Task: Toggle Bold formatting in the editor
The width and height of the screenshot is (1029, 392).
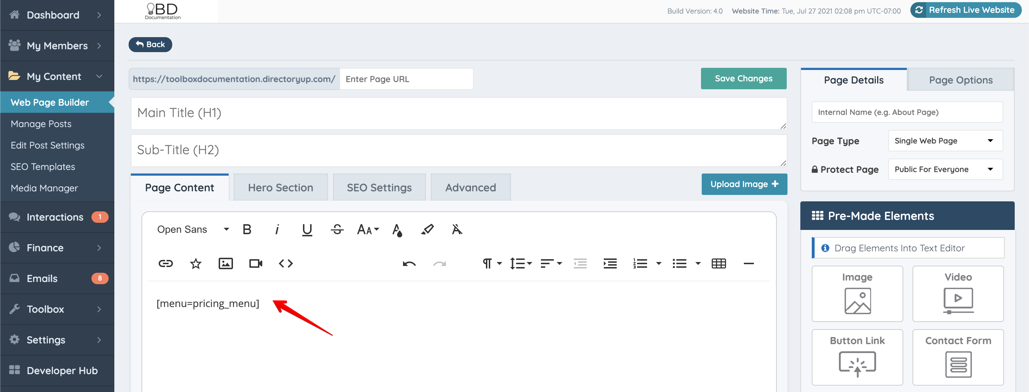Action: [247, 230]
